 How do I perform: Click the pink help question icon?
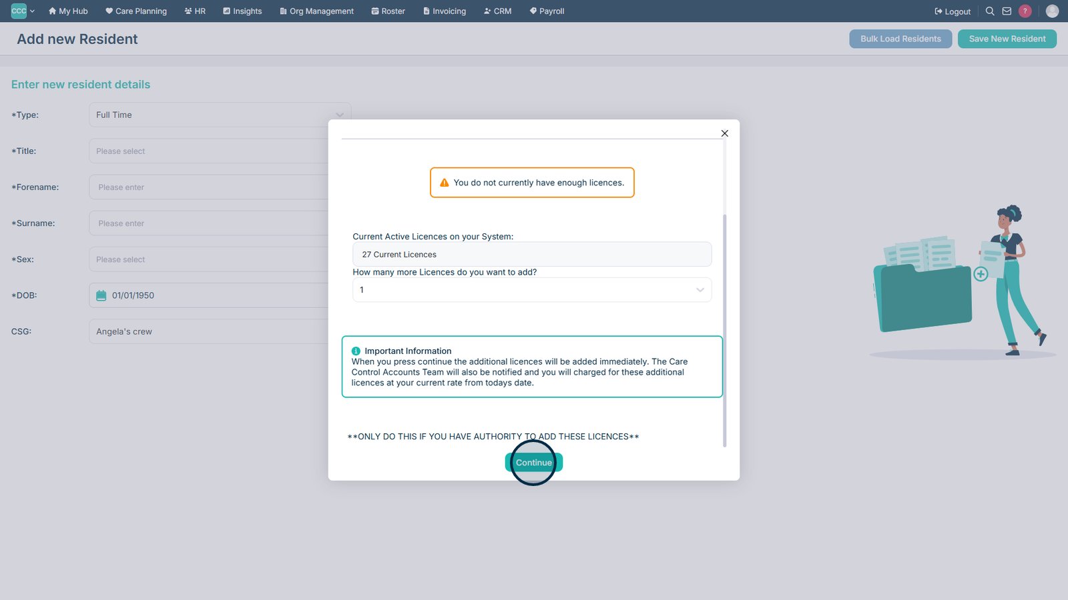(1025, 11)
